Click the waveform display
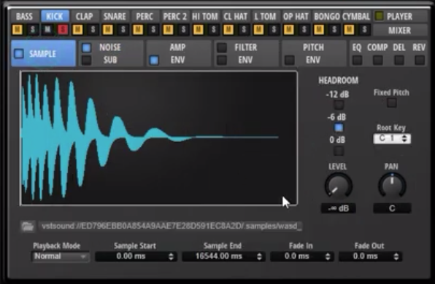Image resolution: width=435 pixels, height=284 pixels. pos(158,138)
